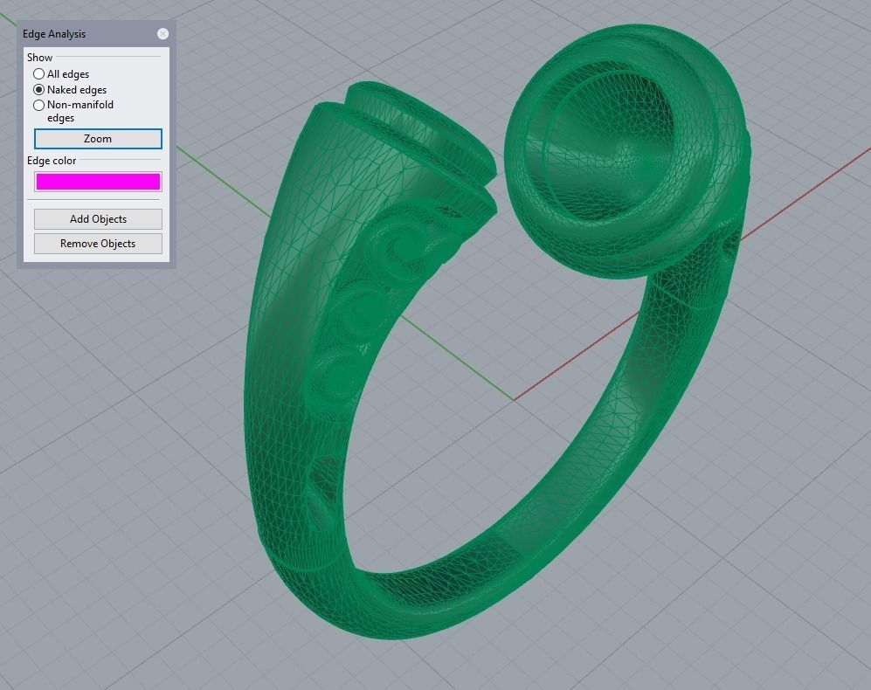871x690 pixels.
Task: Click the Add Objects button
Action: coord(98,219)
